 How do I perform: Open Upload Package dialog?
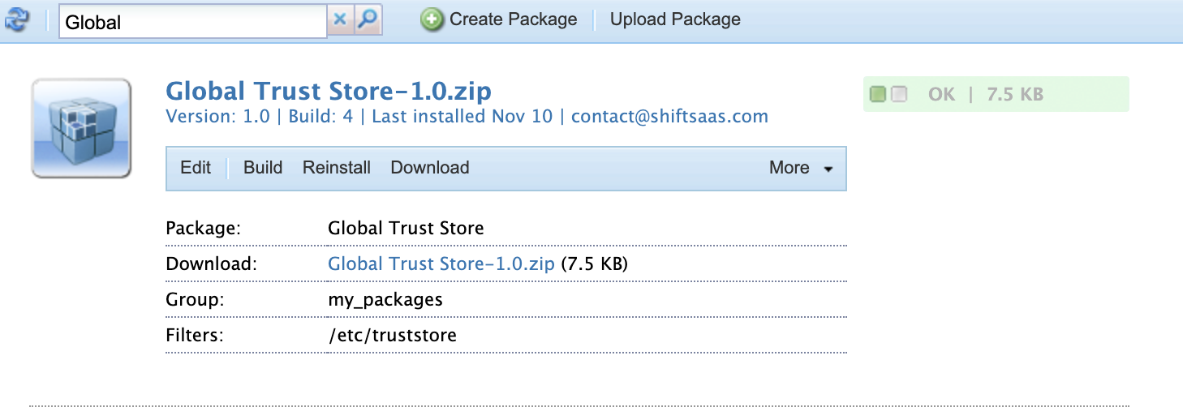[675, 19]
